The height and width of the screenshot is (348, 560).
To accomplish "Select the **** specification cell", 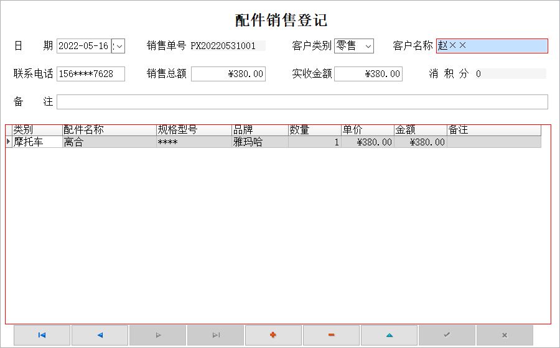I will coord(194,142).
